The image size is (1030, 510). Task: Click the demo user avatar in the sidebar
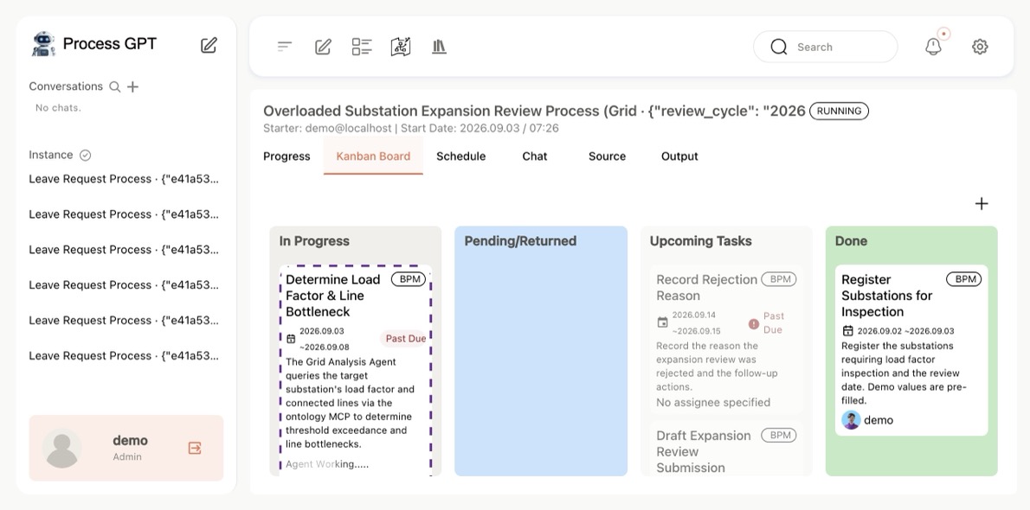click(x=62, y=448)
